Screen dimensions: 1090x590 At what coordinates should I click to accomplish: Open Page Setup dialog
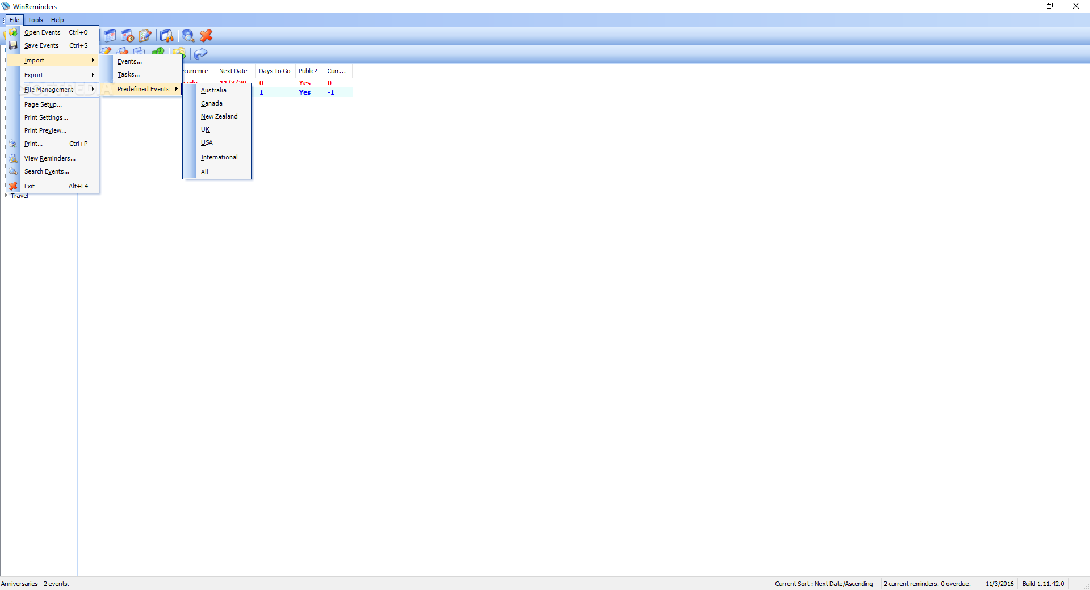pos(53,104)
